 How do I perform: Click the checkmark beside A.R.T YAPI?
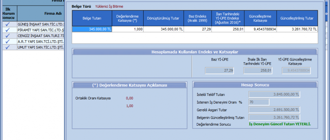pos(8,41)
